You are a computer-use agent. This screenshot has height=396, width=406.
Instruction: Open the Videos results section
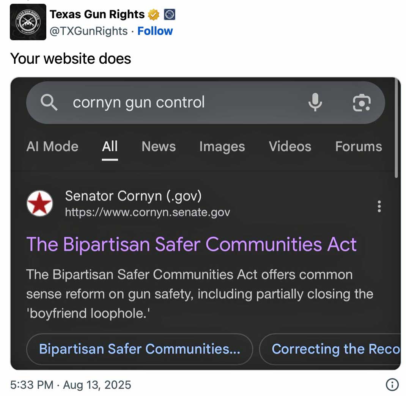[x=290, y=147]
